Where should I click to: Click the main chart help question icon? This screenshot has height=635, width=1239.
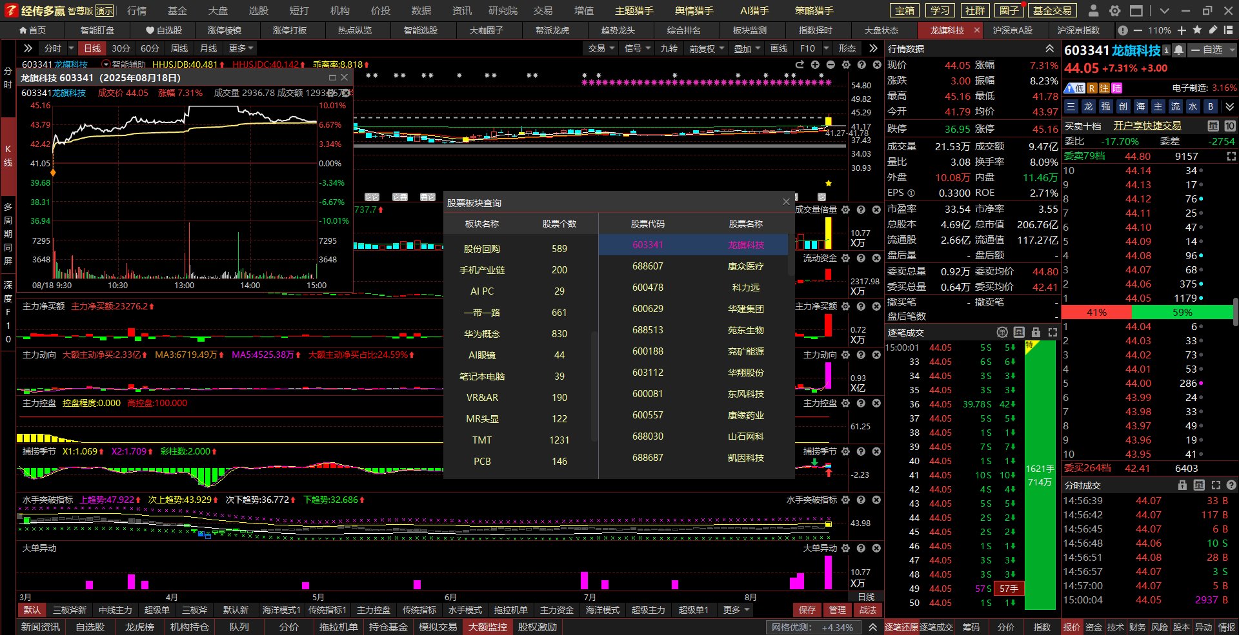tap(861, 64)
